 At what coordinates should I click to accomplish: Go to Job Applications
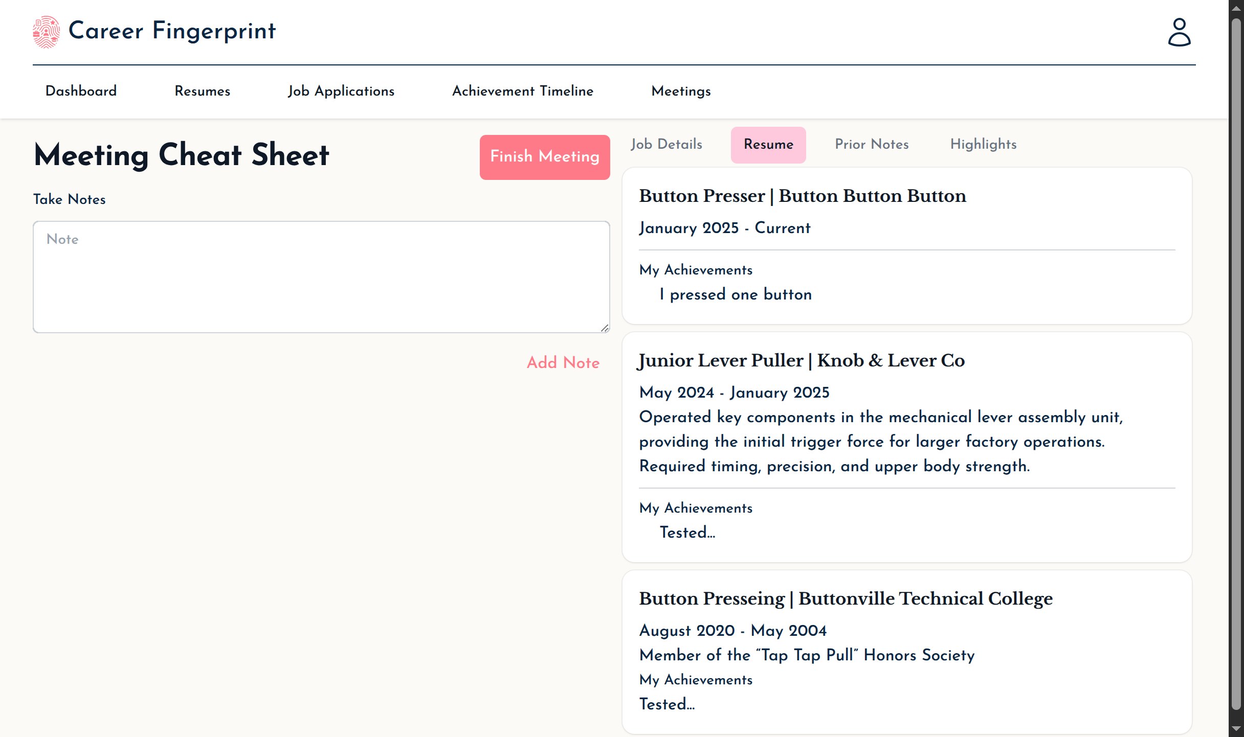pyautogui.click(x=341, y=92)
